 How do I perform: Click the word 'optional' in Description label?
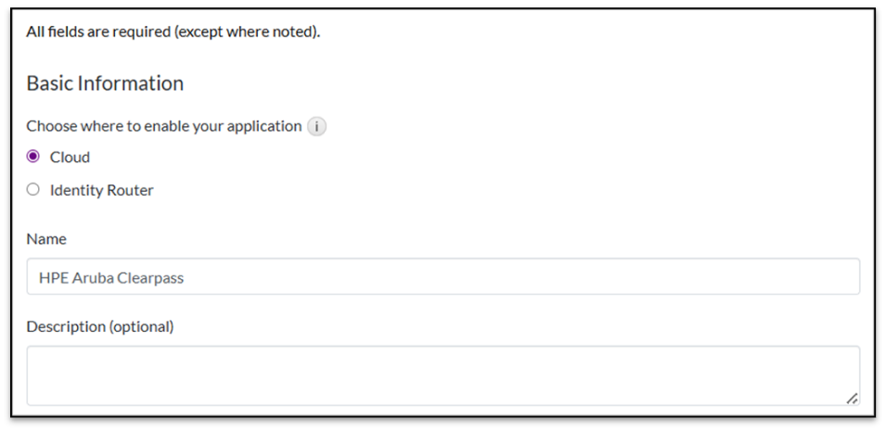click(142, 326)
